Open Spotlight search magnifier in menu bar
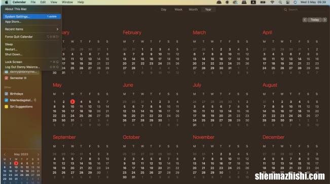330x184 pixels. (x=280, y=2)
